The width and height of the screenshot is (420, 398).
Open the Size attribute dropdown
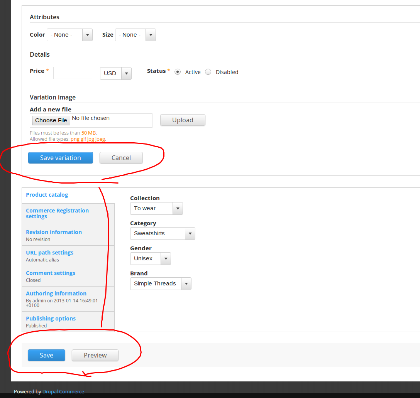135,35
